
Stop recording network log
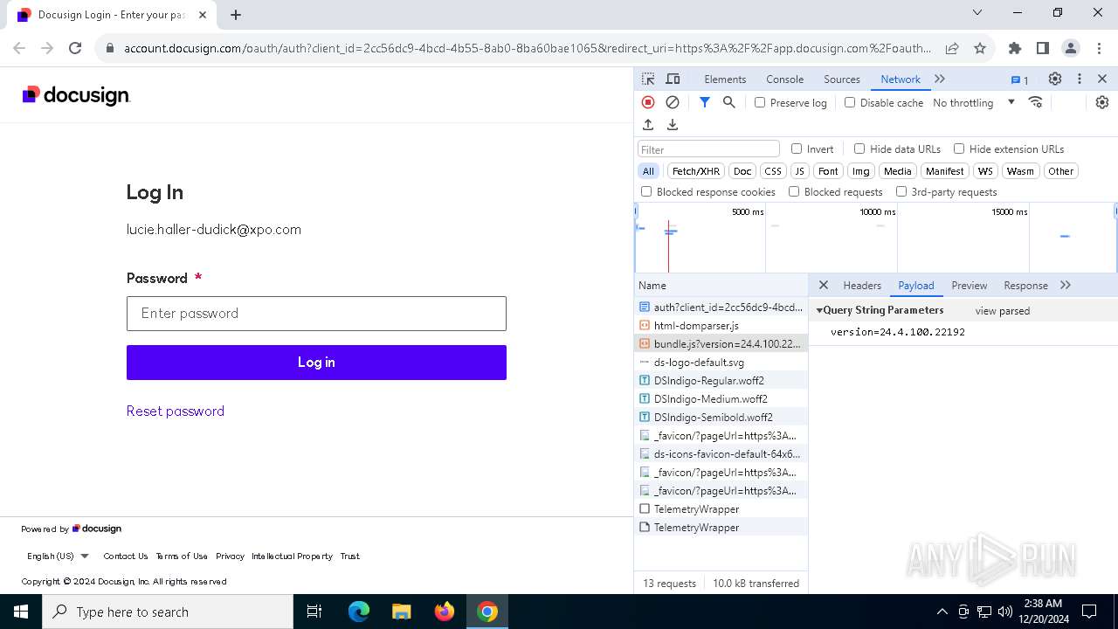[648, 102]
